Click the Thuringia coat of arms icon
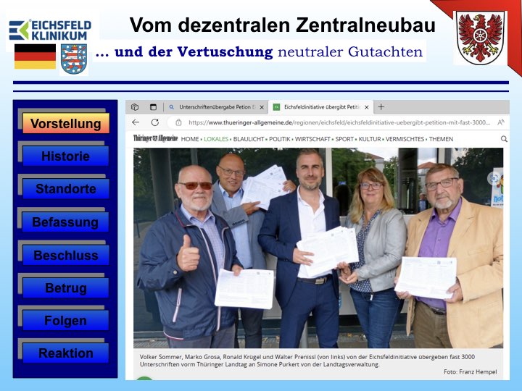The width and height of the screenshot is (522, 391). [73, 59]
